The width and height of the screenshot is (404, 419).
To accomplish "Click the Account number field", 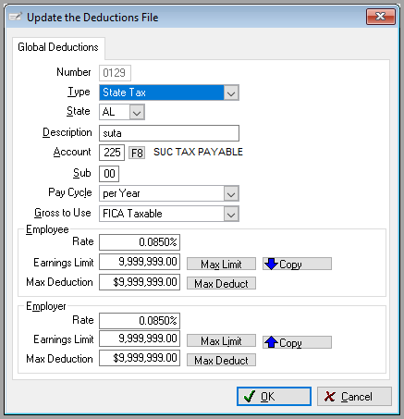I will point(112,153).
